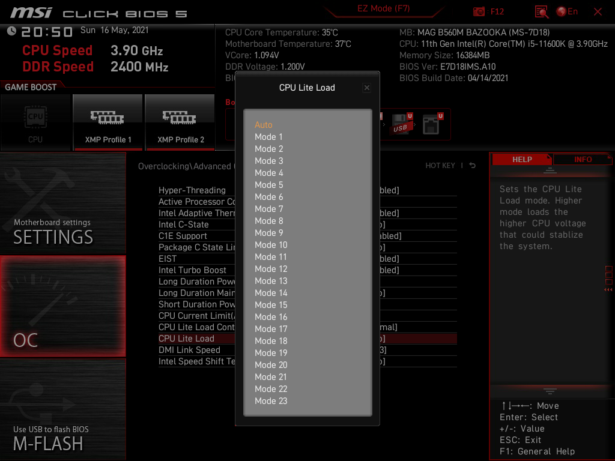Pick Mode 9 from the list

coord(268,233)
